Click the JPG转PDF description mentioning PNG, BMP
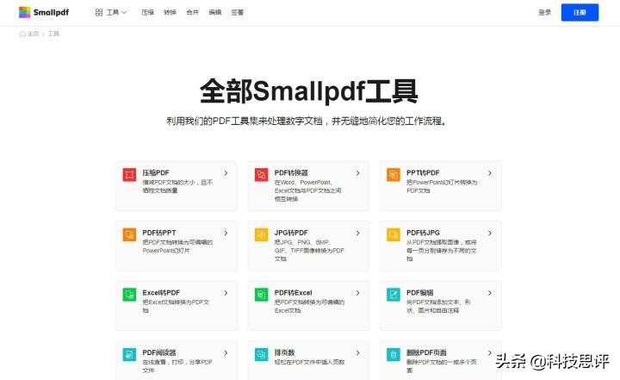The width and height of the screenshot is (620, 380). pos(309,251)
